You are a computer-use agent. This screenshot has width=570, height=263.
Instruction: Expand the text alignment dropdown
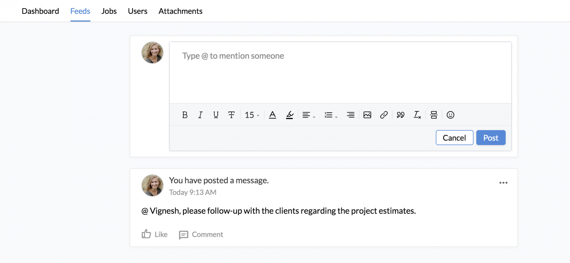(x=309, y=115)
